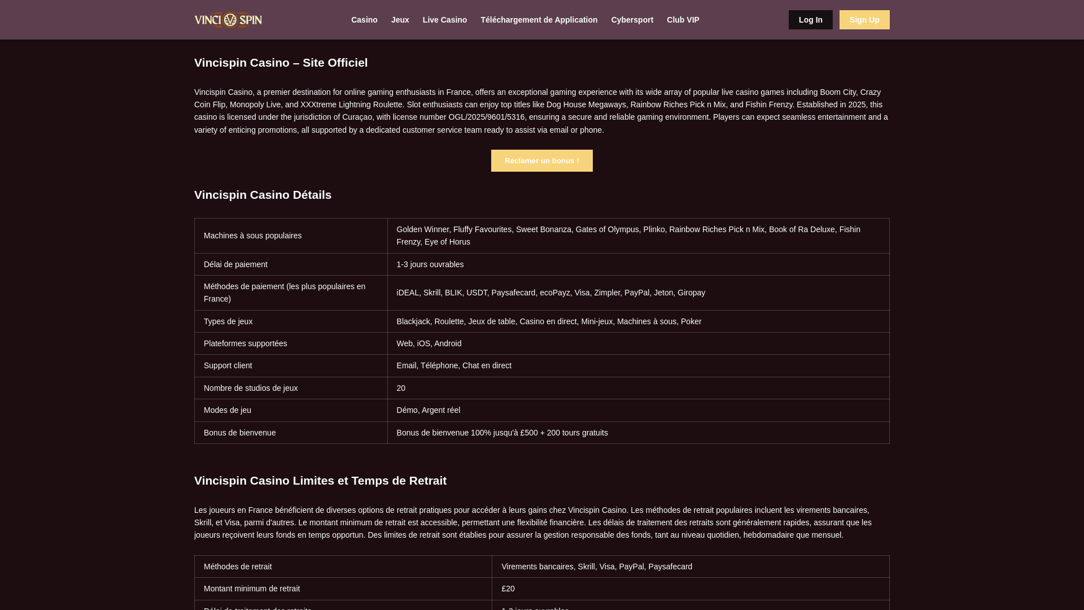
Task: Click 1-3 jours ouvrables payment delay value
Action: click(x=638, y=264)
